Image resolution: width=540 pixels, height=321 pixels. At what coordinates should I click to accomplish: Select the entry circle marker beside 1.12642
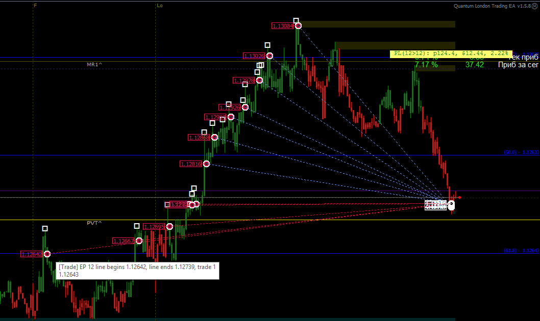point(47,254)
